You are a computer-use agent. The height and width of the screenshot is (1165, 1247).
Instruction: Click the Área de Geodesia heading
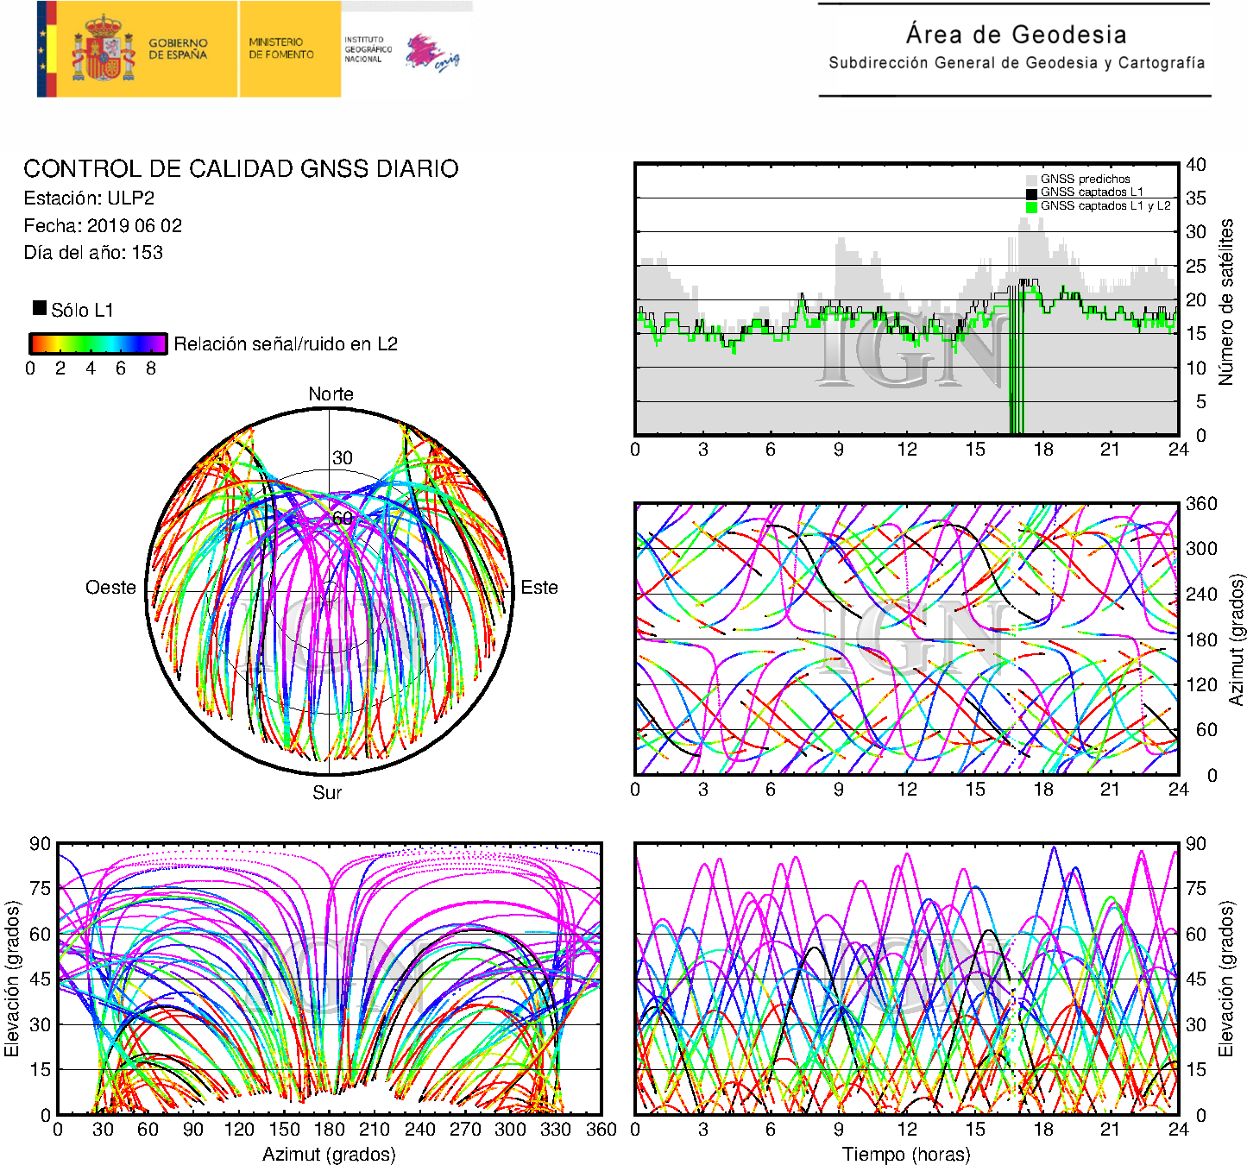tap(1016, 35)
